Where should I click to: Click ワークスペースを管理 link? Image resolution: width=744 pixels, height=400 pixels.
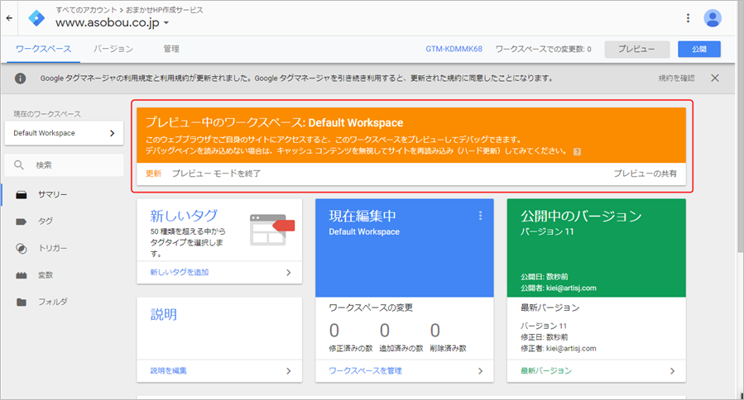click(365, 370)
